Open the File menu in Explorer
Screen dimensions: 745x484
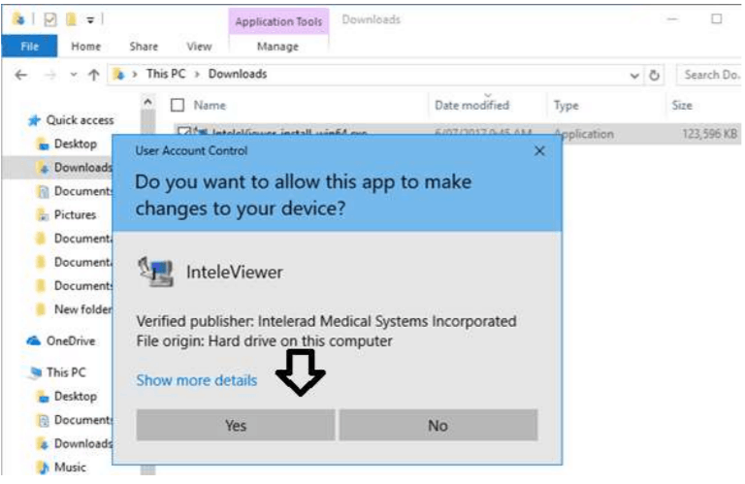(x=29, y=47)
